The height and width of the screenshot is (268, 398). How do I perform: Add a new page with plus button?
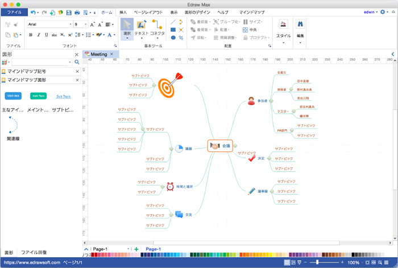tap(136, 249)
